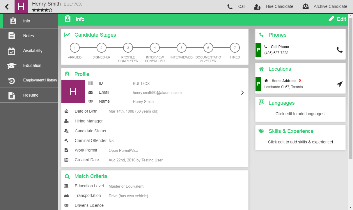Click the green P badge beside Home Address
The width and height of the screenshot is (353, 210).
click(x=258, y=84)
